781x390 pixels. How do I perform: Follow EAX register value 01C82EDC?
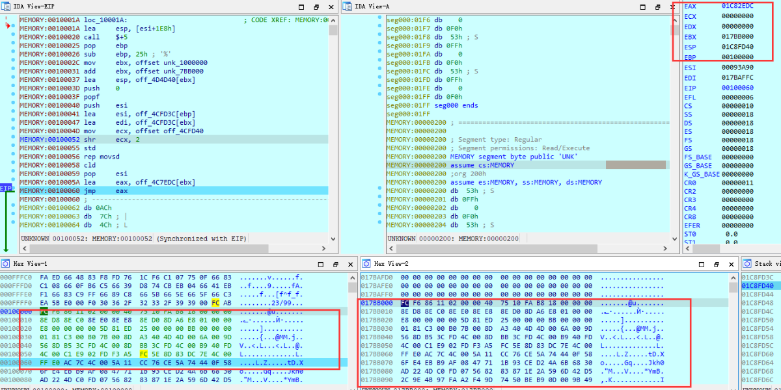[x=738, y=6]
